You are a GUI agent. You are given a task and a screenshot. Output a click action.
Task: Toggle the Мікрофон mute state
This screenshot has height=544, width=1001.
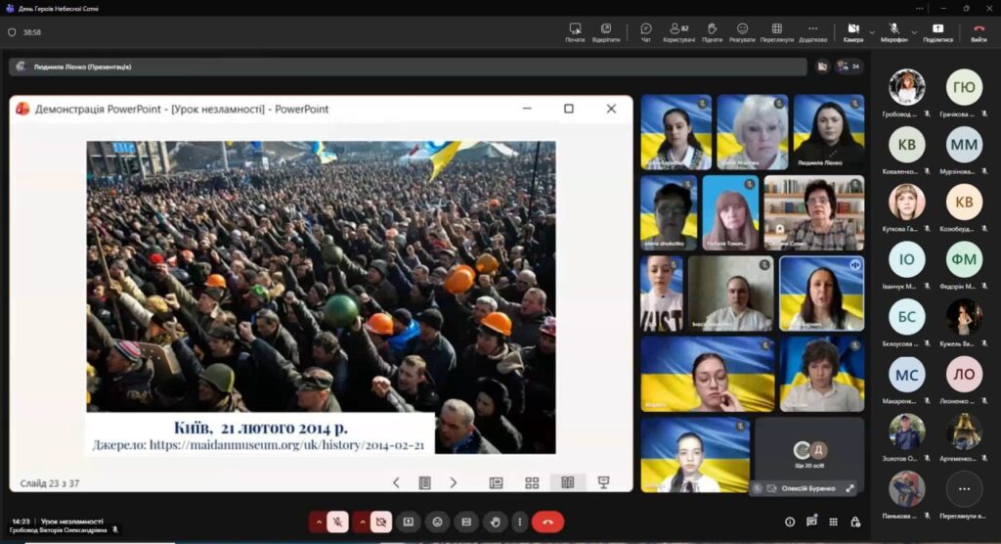[x=893, y=31]
